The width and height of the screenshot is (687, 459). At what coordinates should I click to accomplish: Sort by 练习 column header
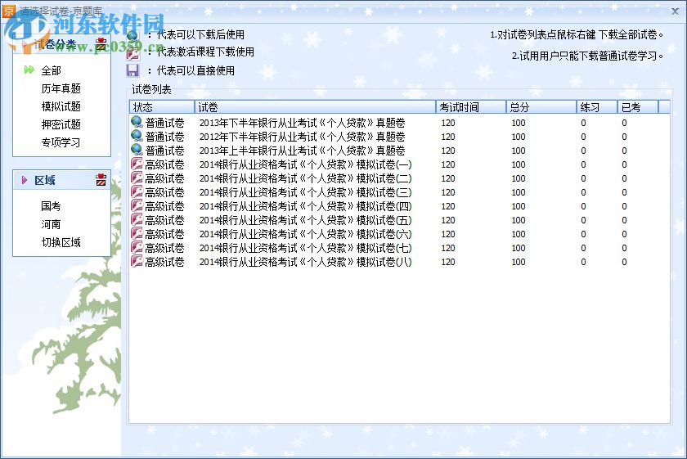(597, 107)
